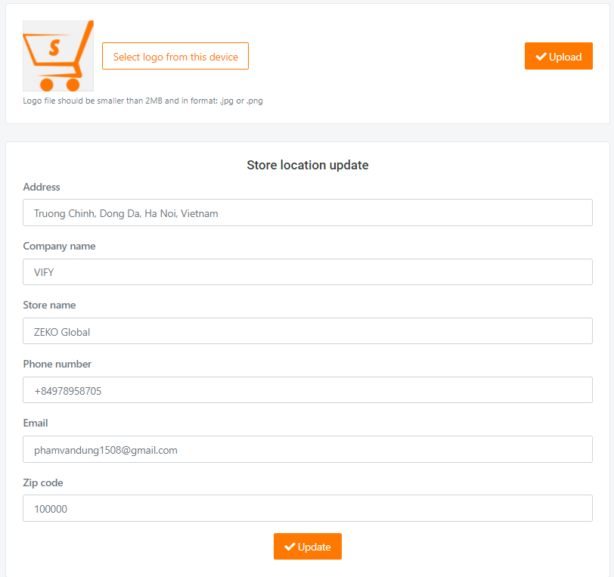The image size is (614, 577).
Task: Focus the Address input field
Action: 307,212
